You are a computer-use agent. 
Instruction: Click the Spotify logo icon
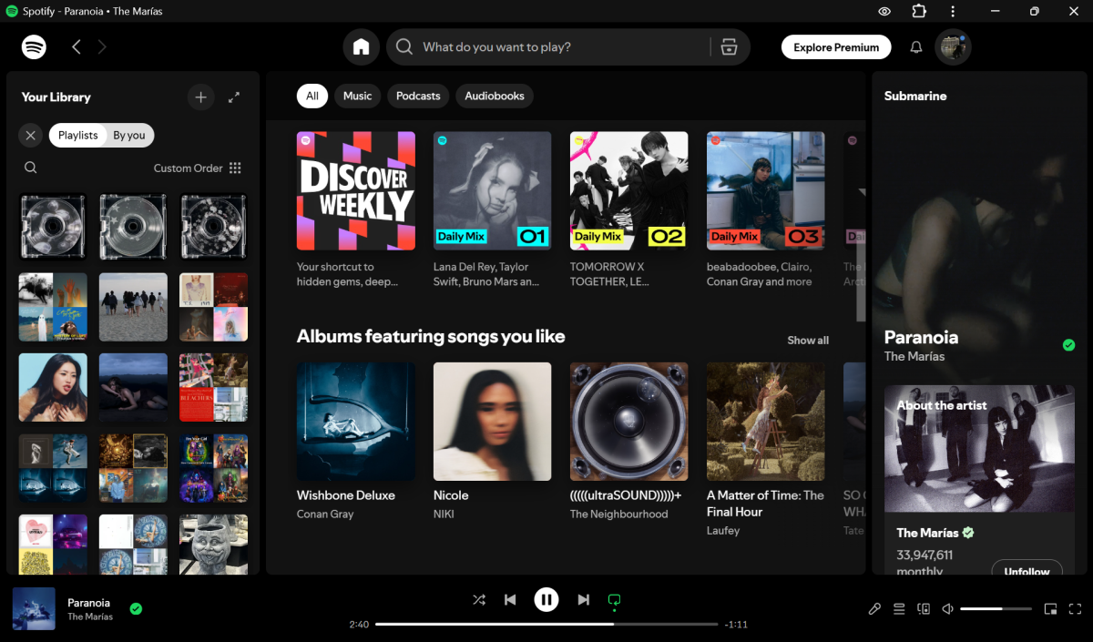pos(34,47)
